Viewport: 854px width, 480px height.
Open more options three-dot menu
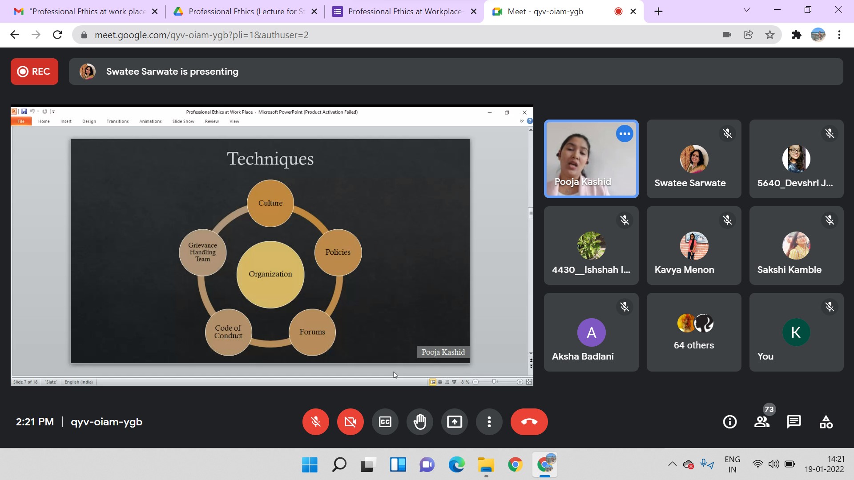coord(489,421)
